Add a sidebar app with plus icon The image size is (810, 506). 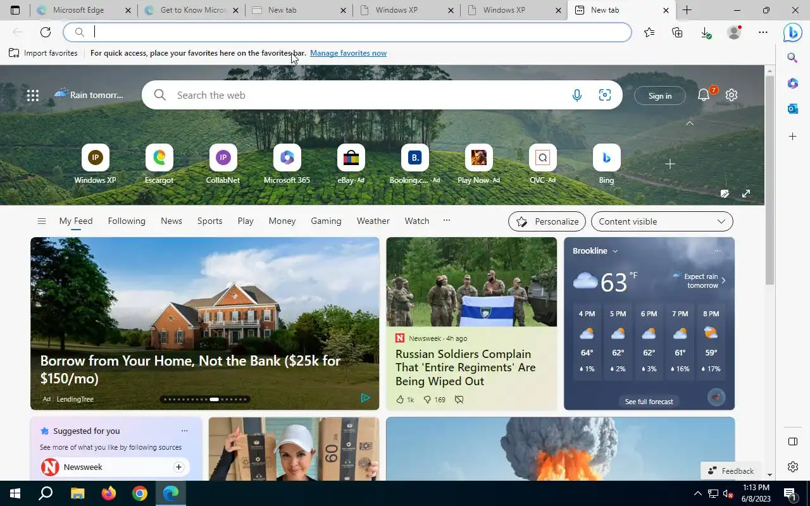pos(792,136)
